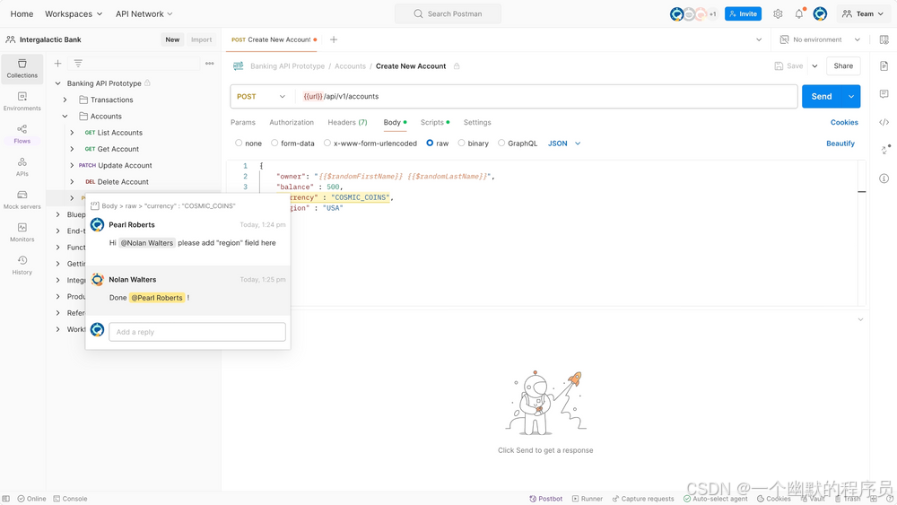Image resolution: width=897 pixels, height=505 pixels.
Task: Click the Send button
Action: (822, 97)
